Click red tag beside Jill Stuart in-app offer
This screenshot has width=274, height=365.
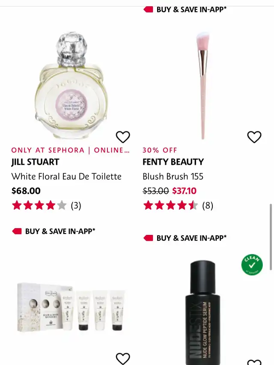[x=17, y=231]
